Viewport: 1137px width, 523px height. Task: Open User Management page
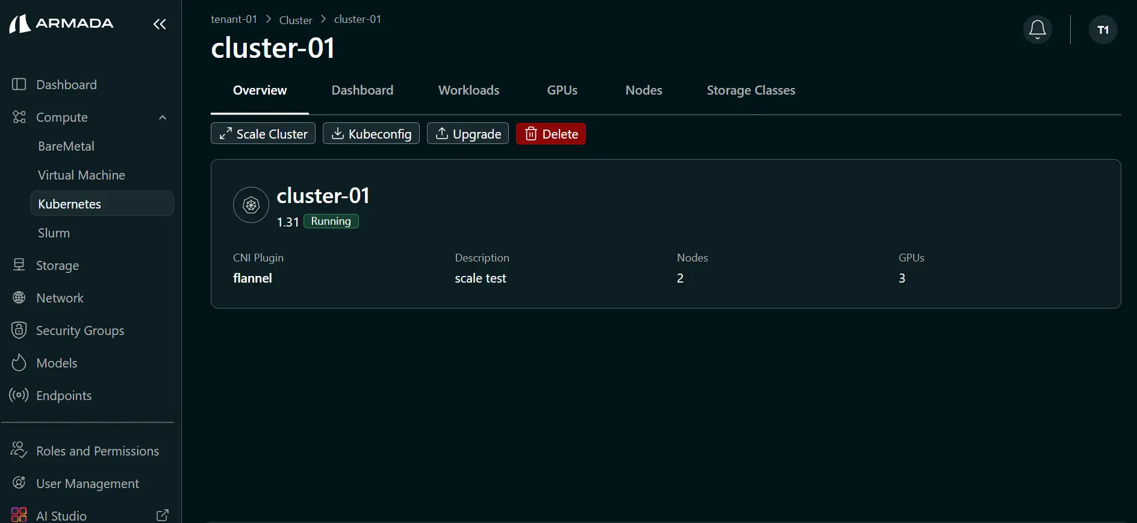[87, 483]
